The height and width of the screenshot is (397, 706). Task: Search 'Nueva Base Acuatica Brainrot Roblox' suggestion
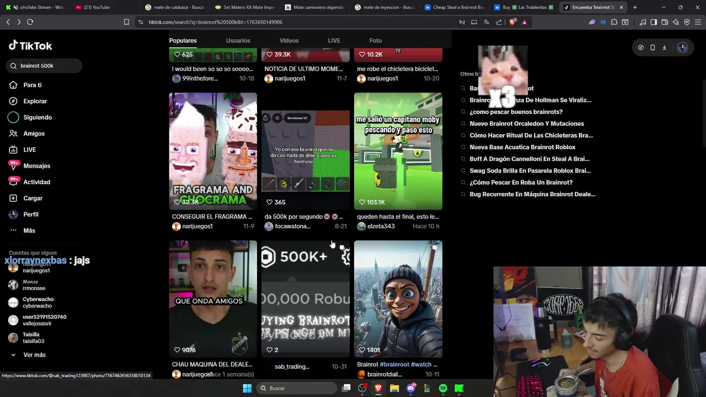(522, 147)
